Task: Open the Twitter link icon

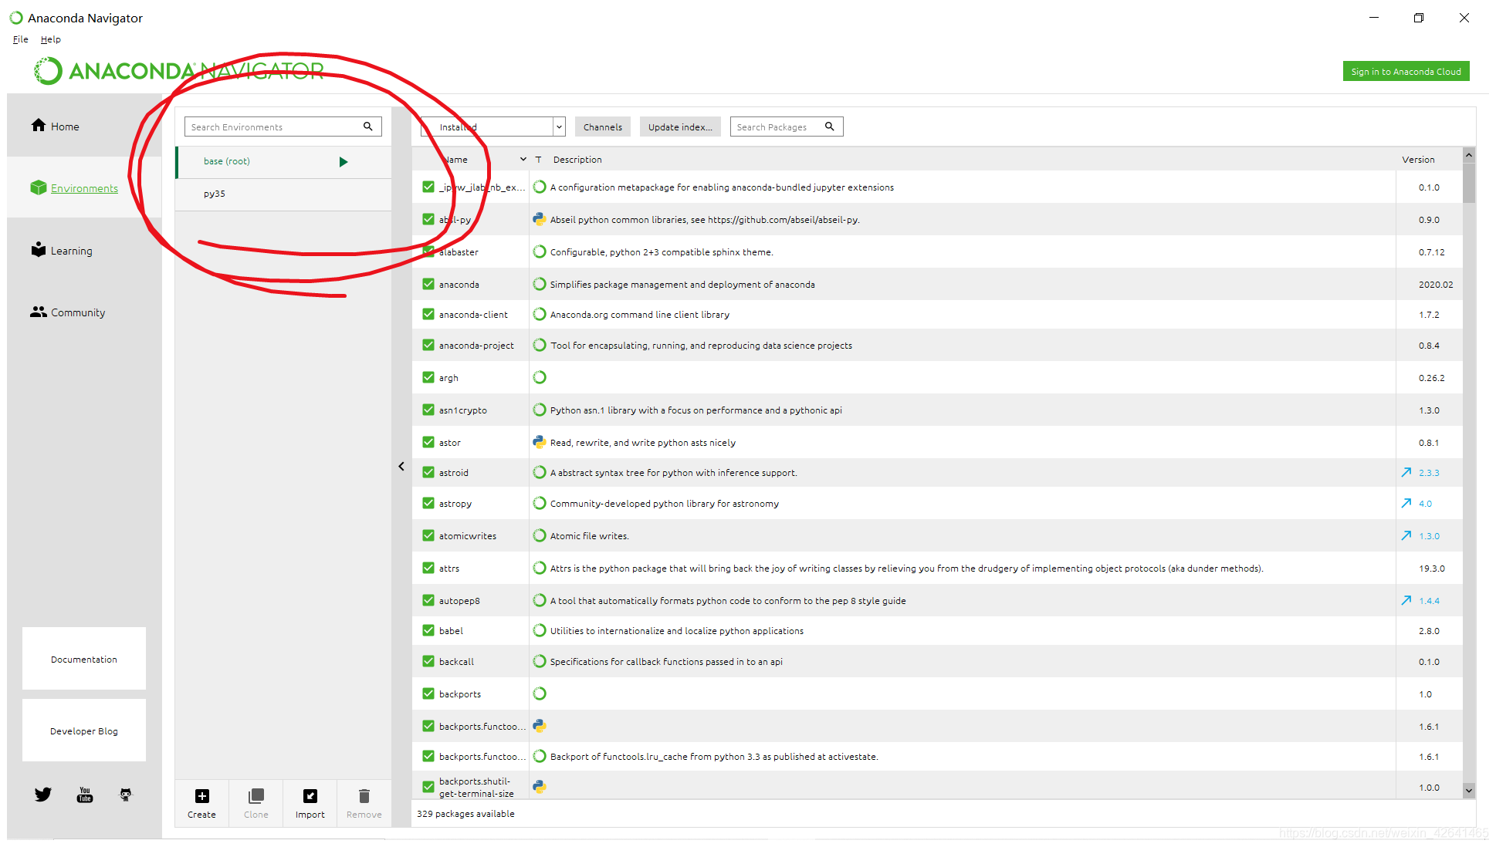Action: [x=43, y=794]
